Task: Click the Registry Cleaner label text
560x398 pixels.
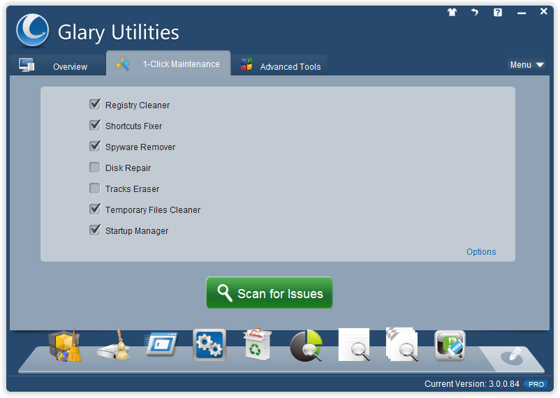Action: (x=138, y=105)
